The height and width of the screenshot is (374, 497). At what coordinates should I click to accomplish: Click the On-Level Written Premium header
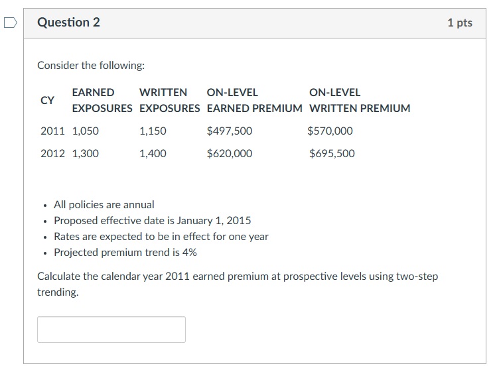pos(360,100)
